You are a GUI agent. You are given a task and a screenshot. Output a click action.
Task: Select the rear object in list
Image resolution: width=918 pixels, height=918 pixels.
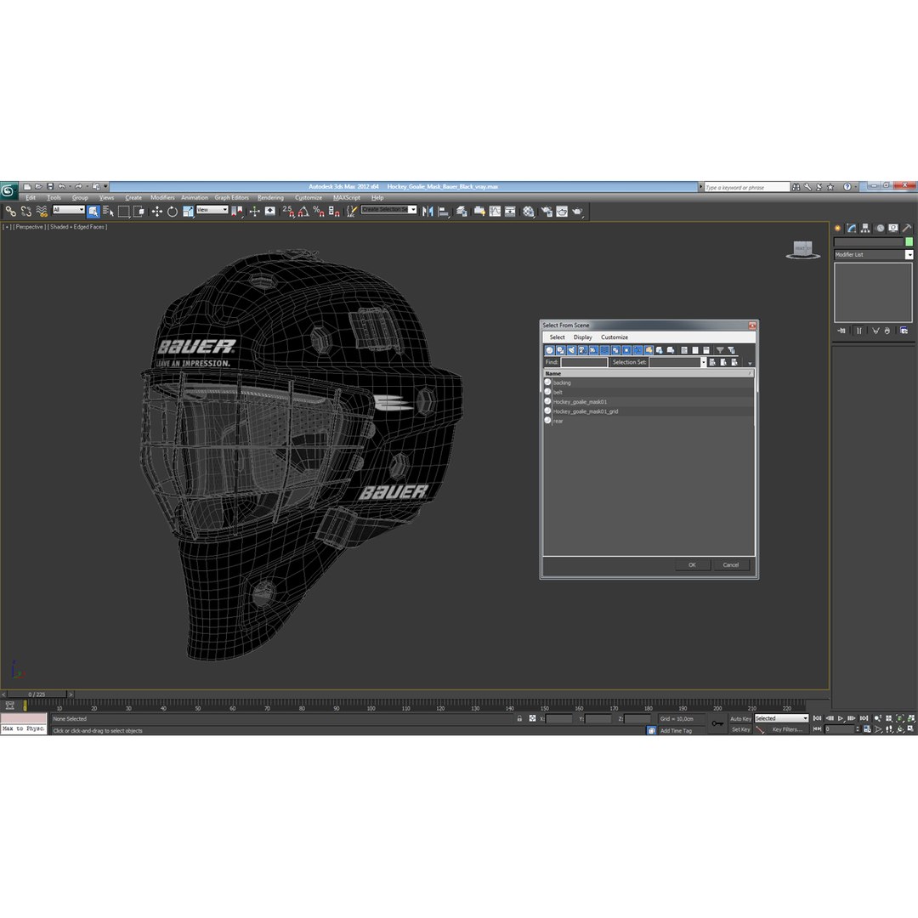coord(648,421)
